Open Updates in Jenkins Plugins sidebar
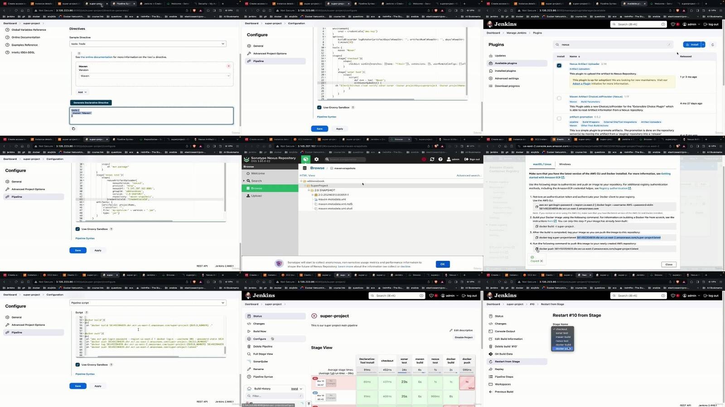 [x=500, y=56]
